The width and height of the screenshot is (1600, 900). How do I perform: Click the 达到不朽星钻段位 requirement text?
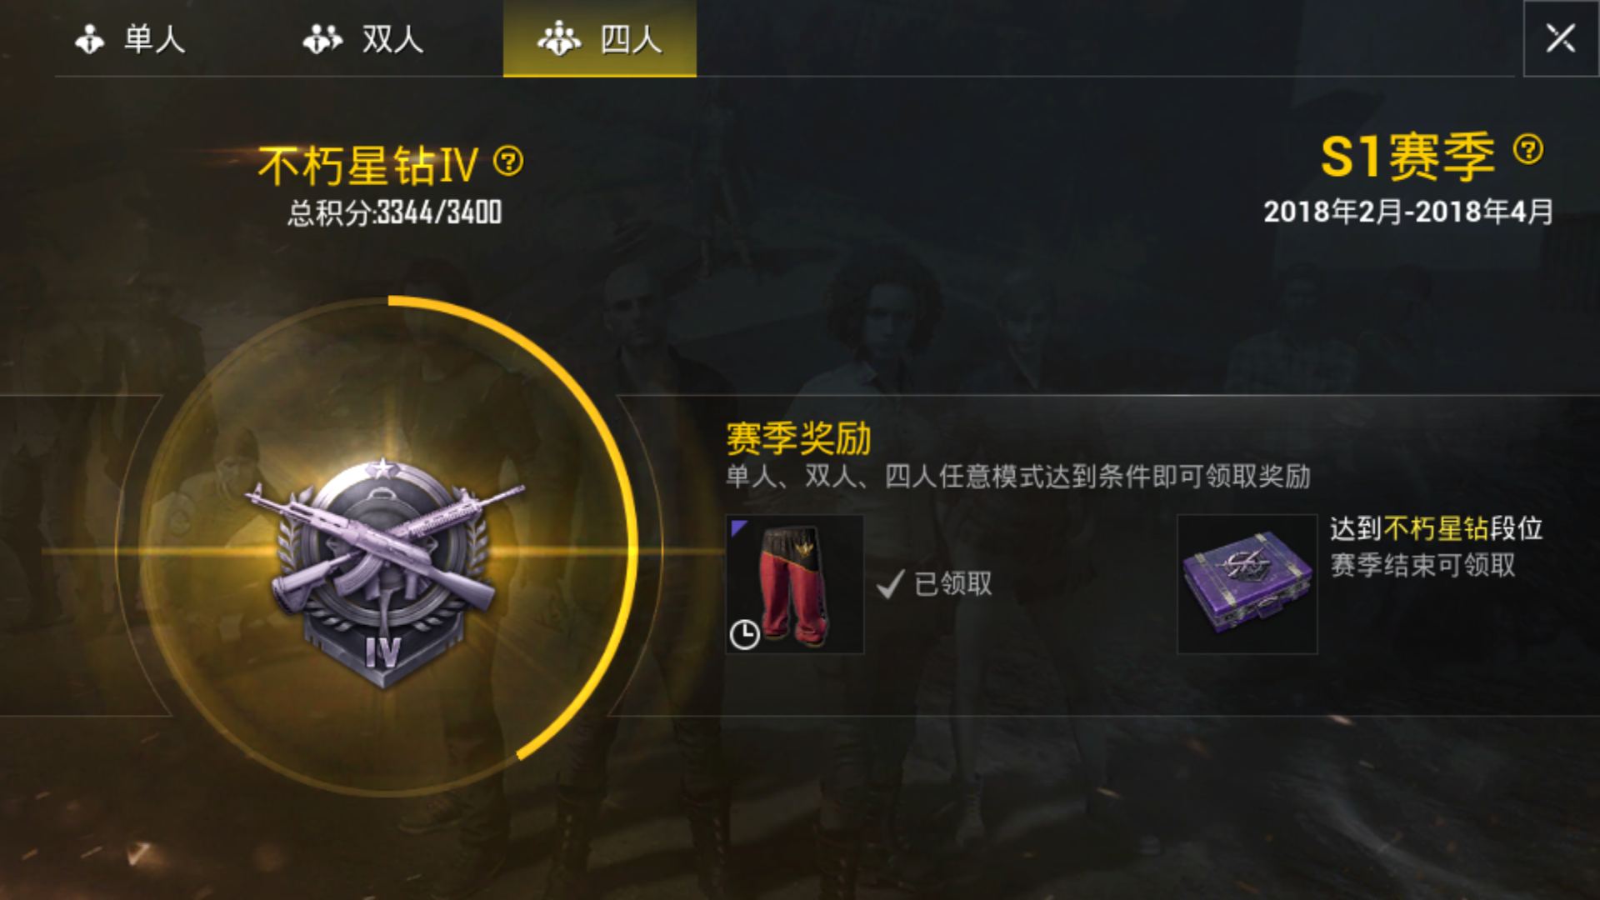tap(1436, 528)
